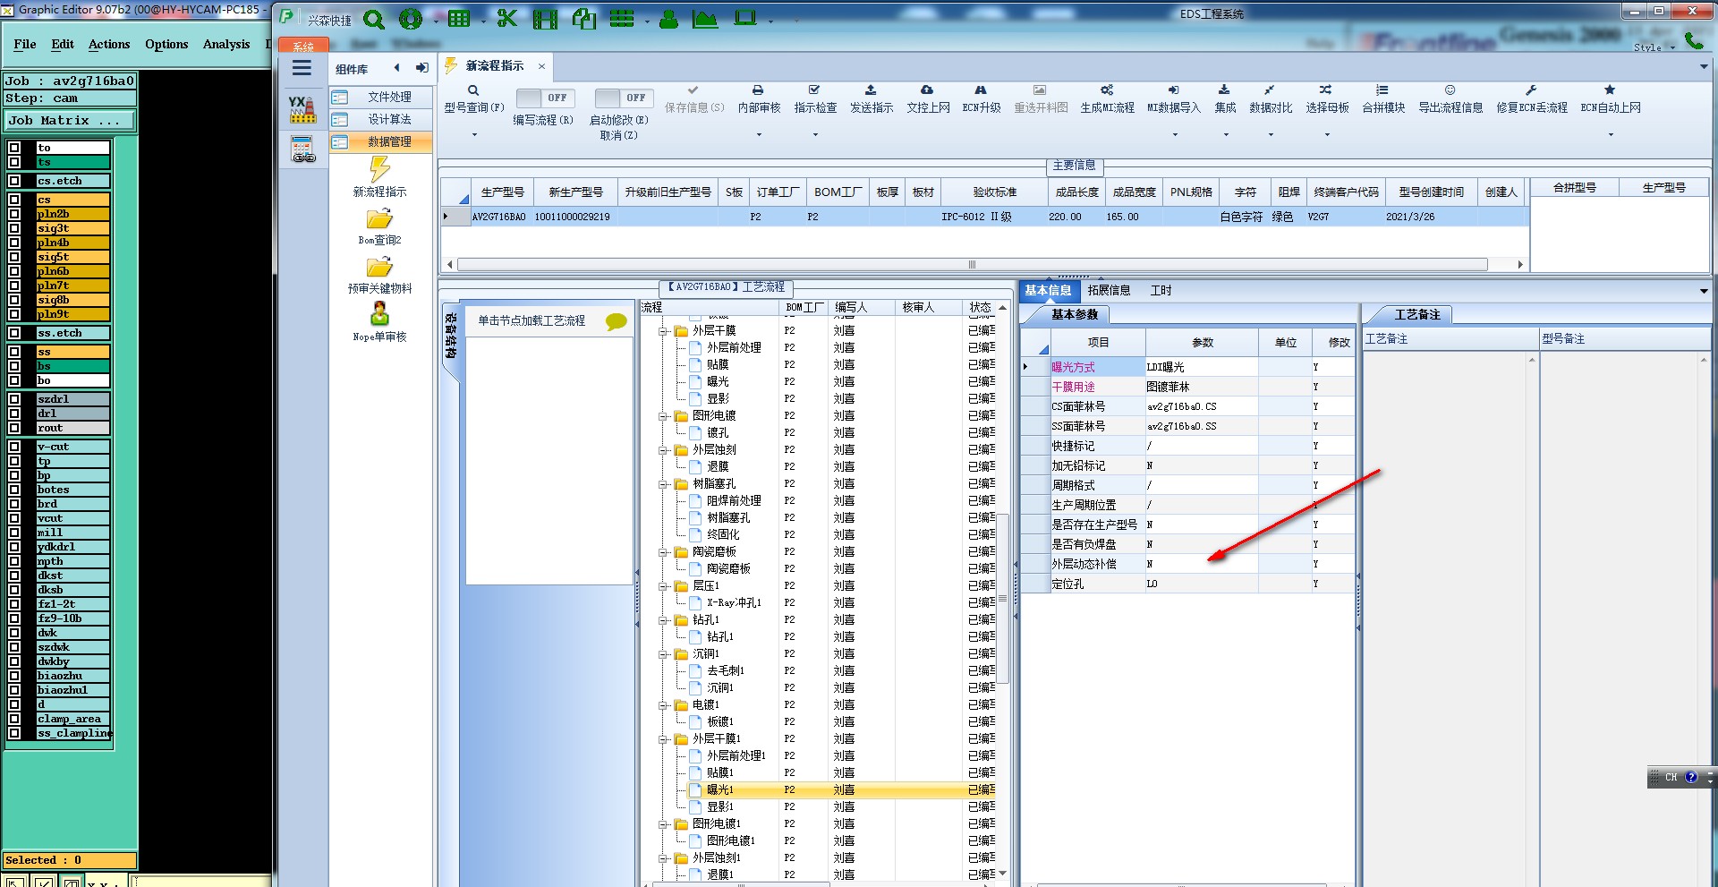The width and height of the screenshot is (1718, 887).
Task: Click the Nope单审核 person icon
Action: coord(379,314)
